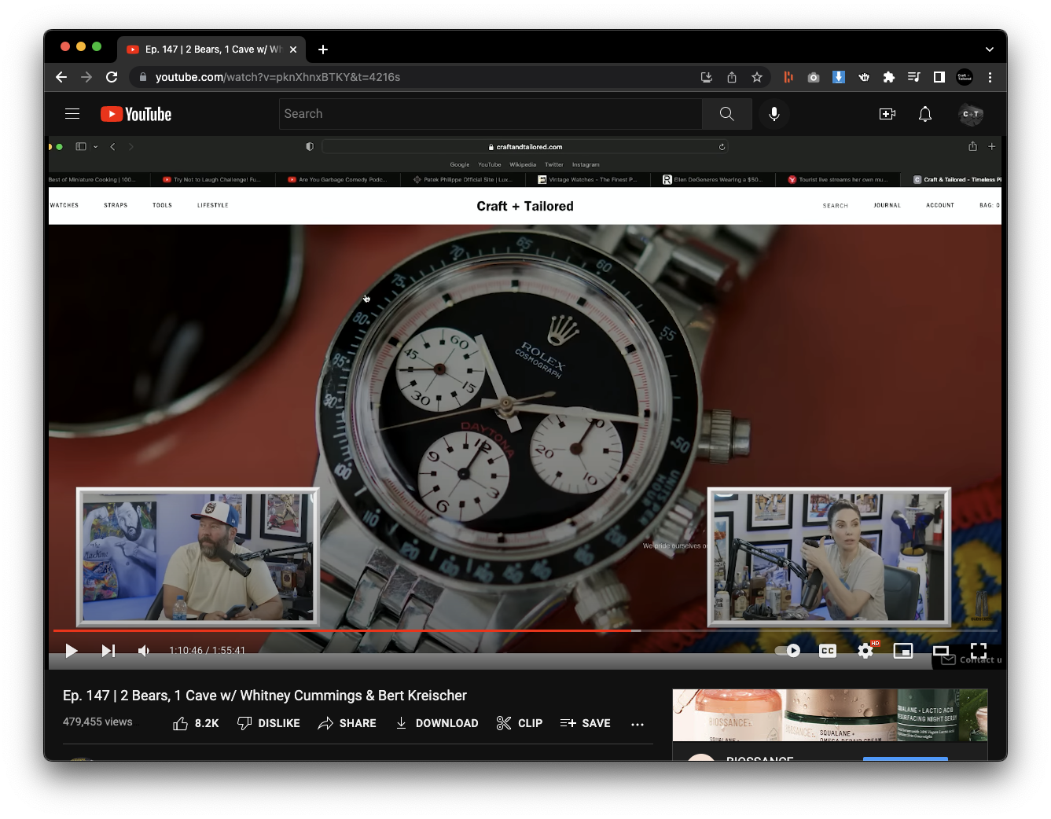The width and height of the screenshot is (1051, 819).
Task: Open the camera extension icon
Action: tap(814, 77)
